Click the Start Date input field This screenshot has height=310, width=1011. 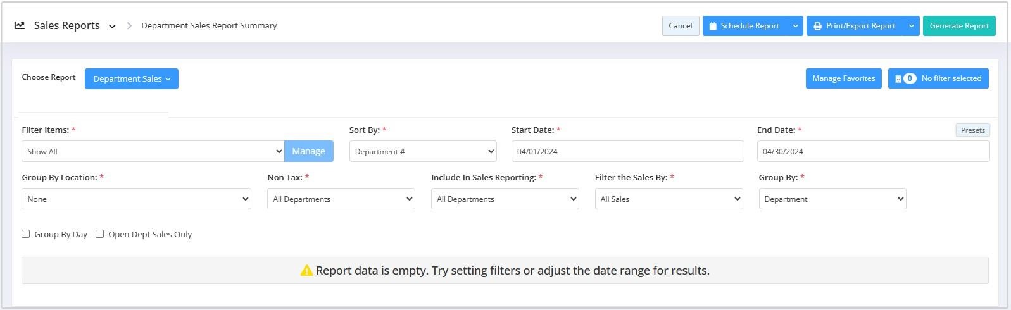(x=627, y=151)
